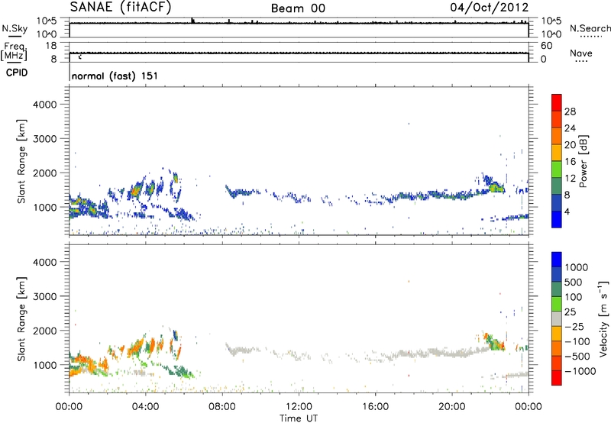Click the Time UT axis title
This screenshot has width=611, height=423.
coord(299,418)
